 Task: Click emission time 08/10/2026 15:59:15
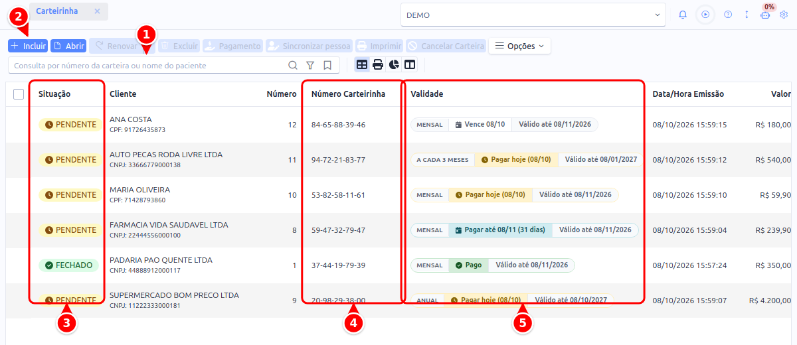tap(689, 125)
